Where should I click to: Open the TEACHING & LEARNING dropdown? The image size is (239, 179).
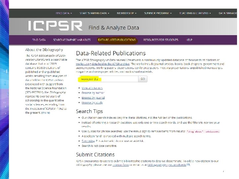195,13
